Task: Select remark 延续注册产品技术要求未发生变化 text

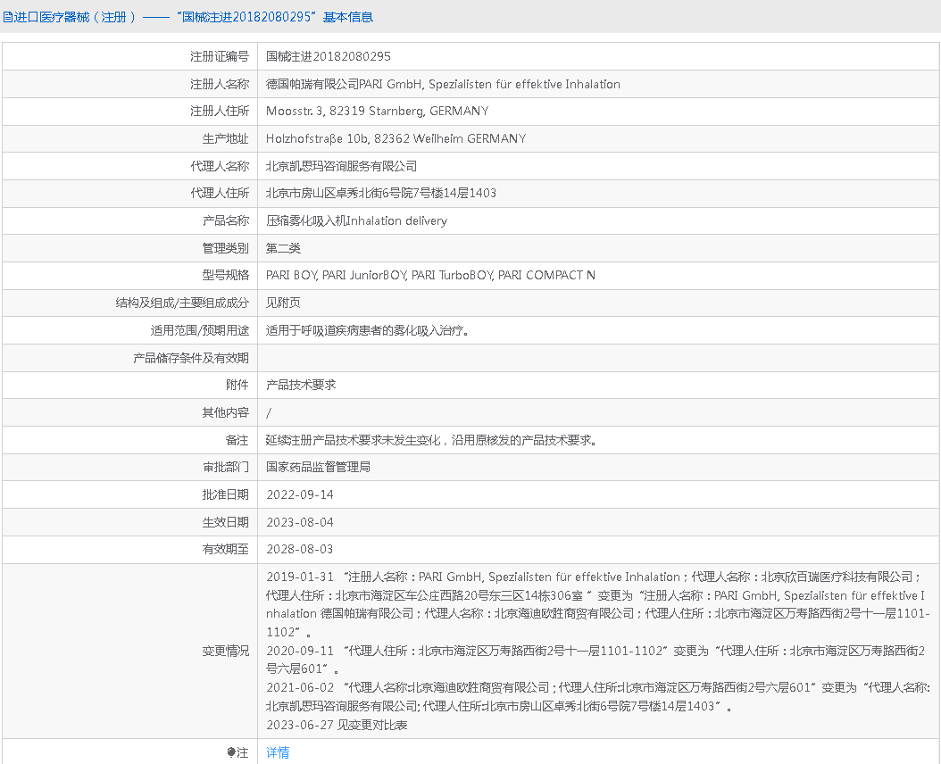Action: [x=431, y=441]
